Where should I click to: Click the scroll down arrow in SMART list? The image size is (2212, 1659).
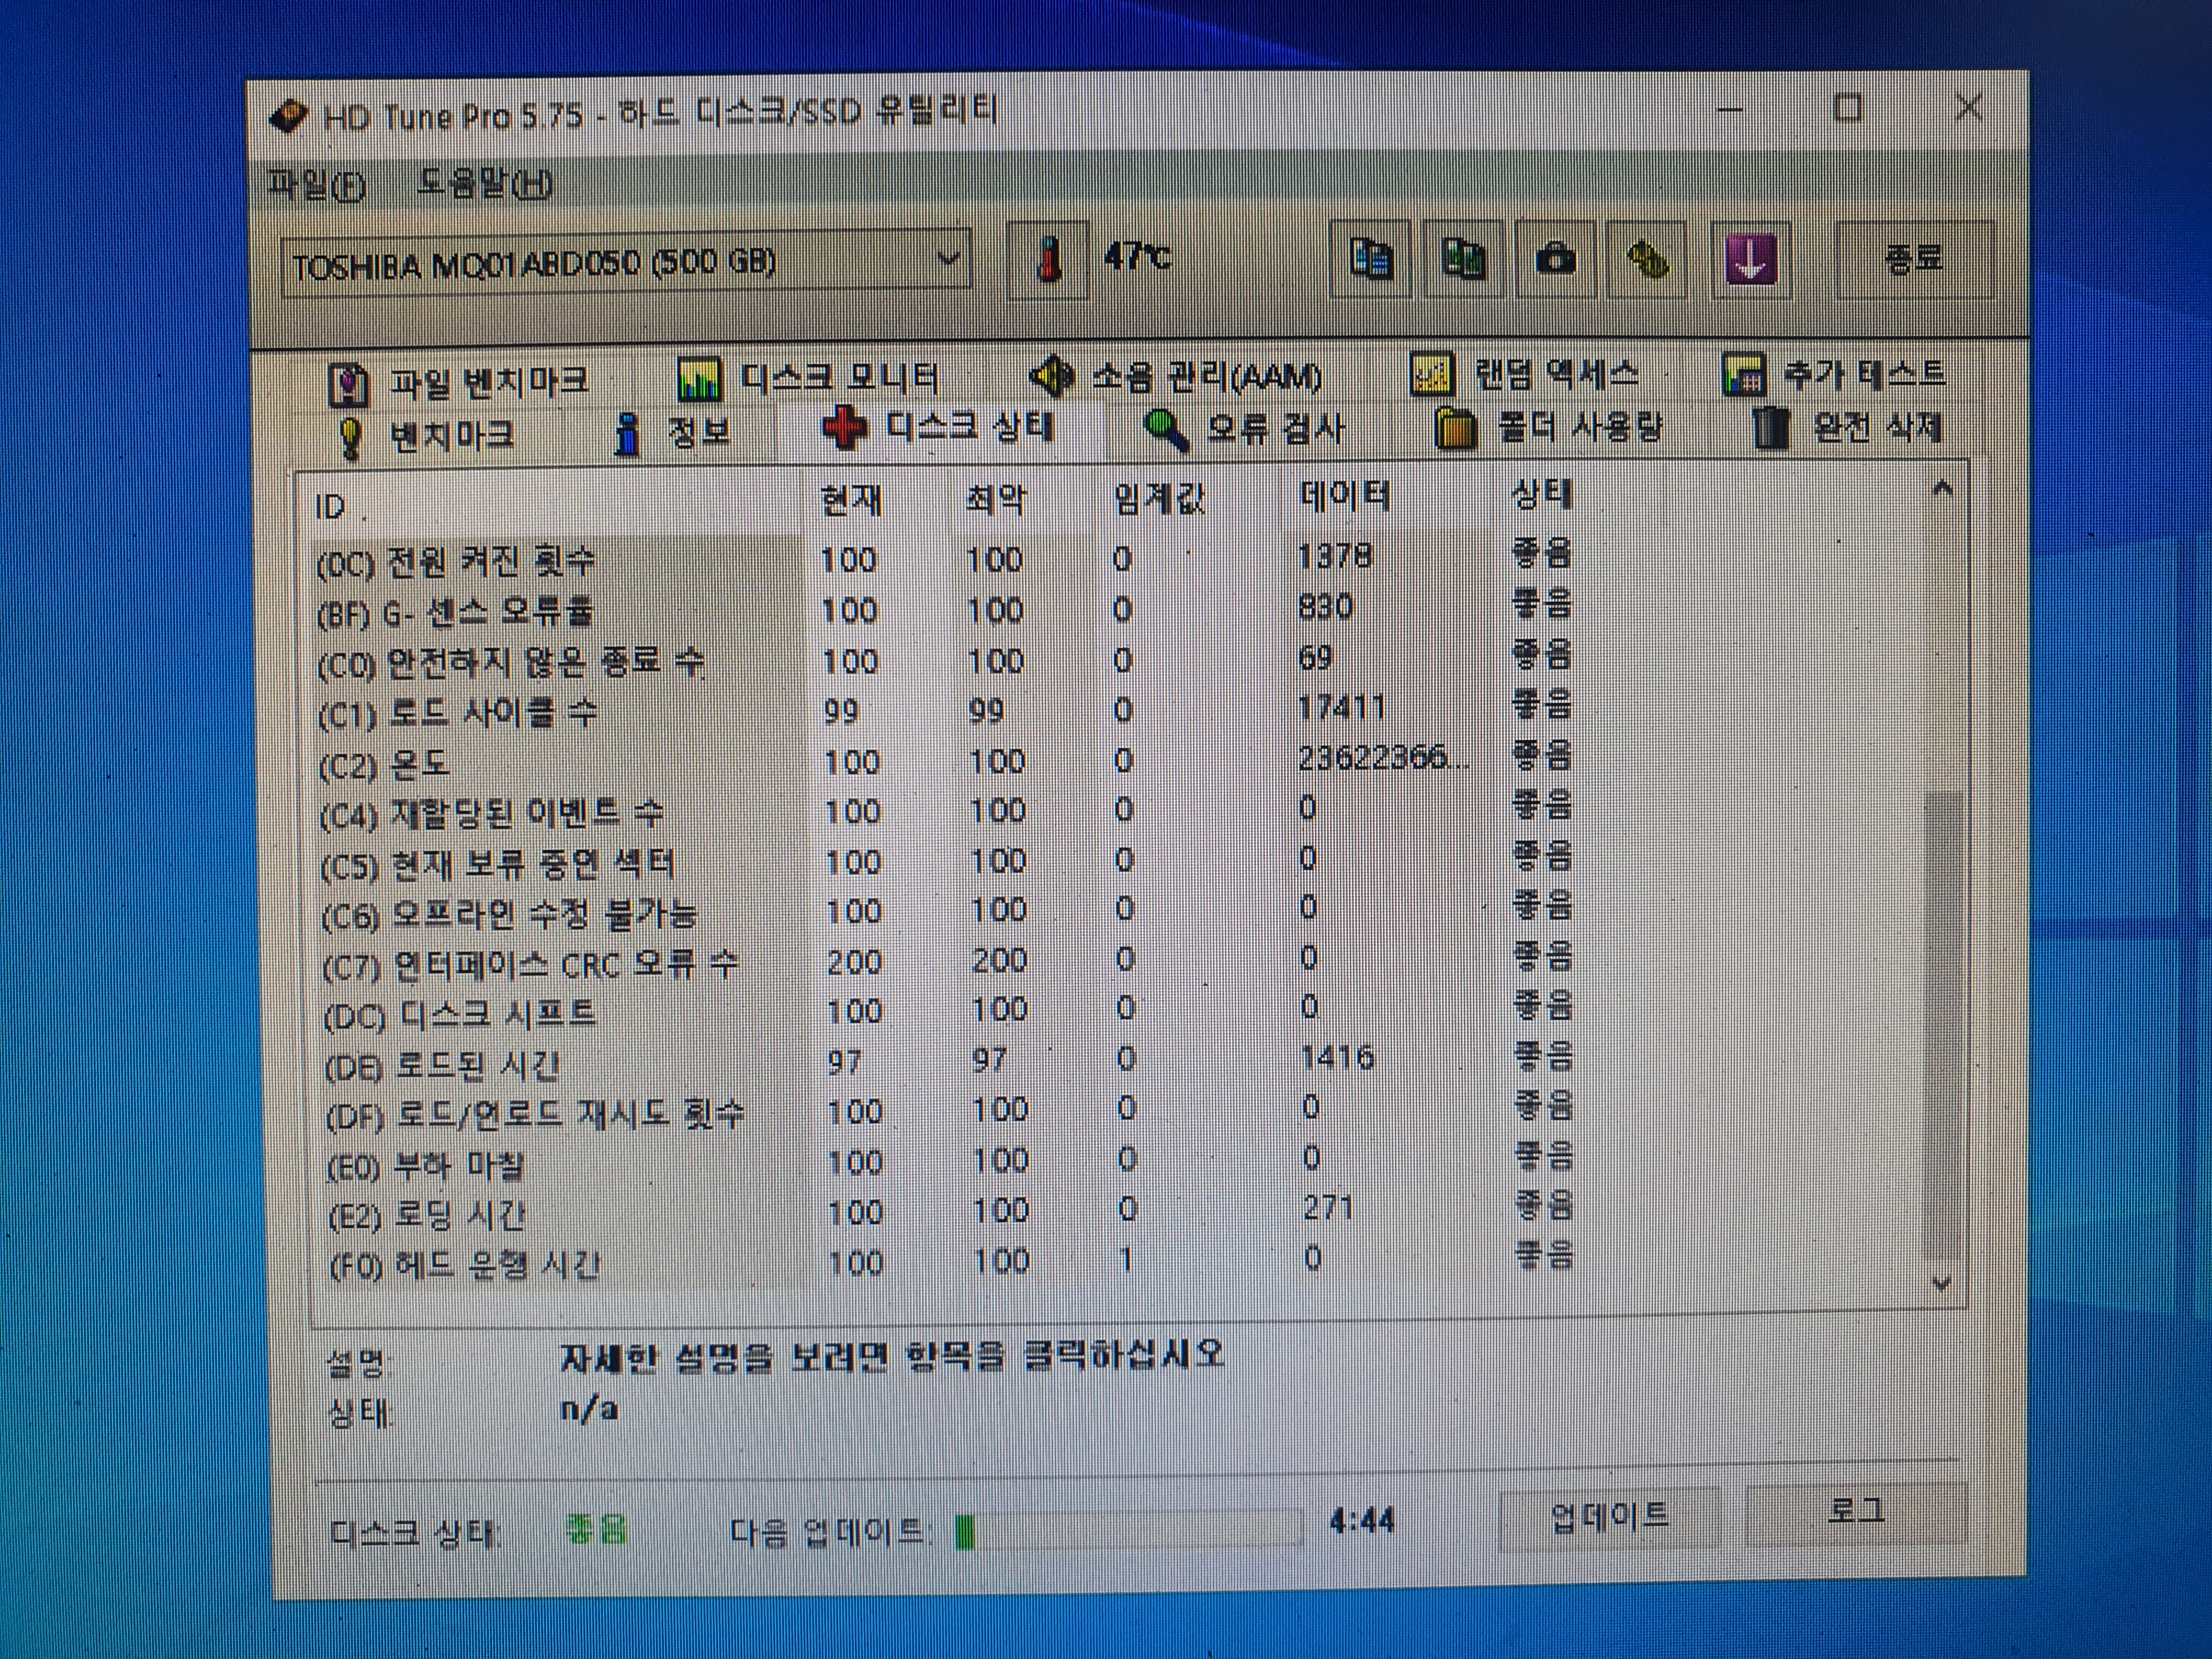click(1942, 1283)
